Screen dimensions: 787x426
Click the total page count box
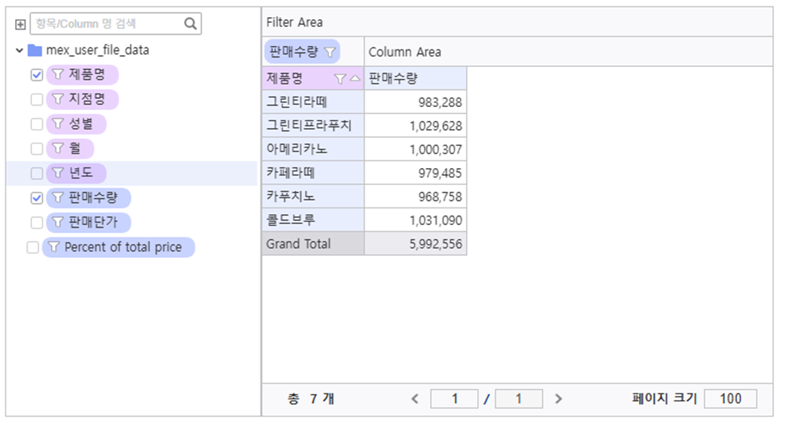(519, 398)
